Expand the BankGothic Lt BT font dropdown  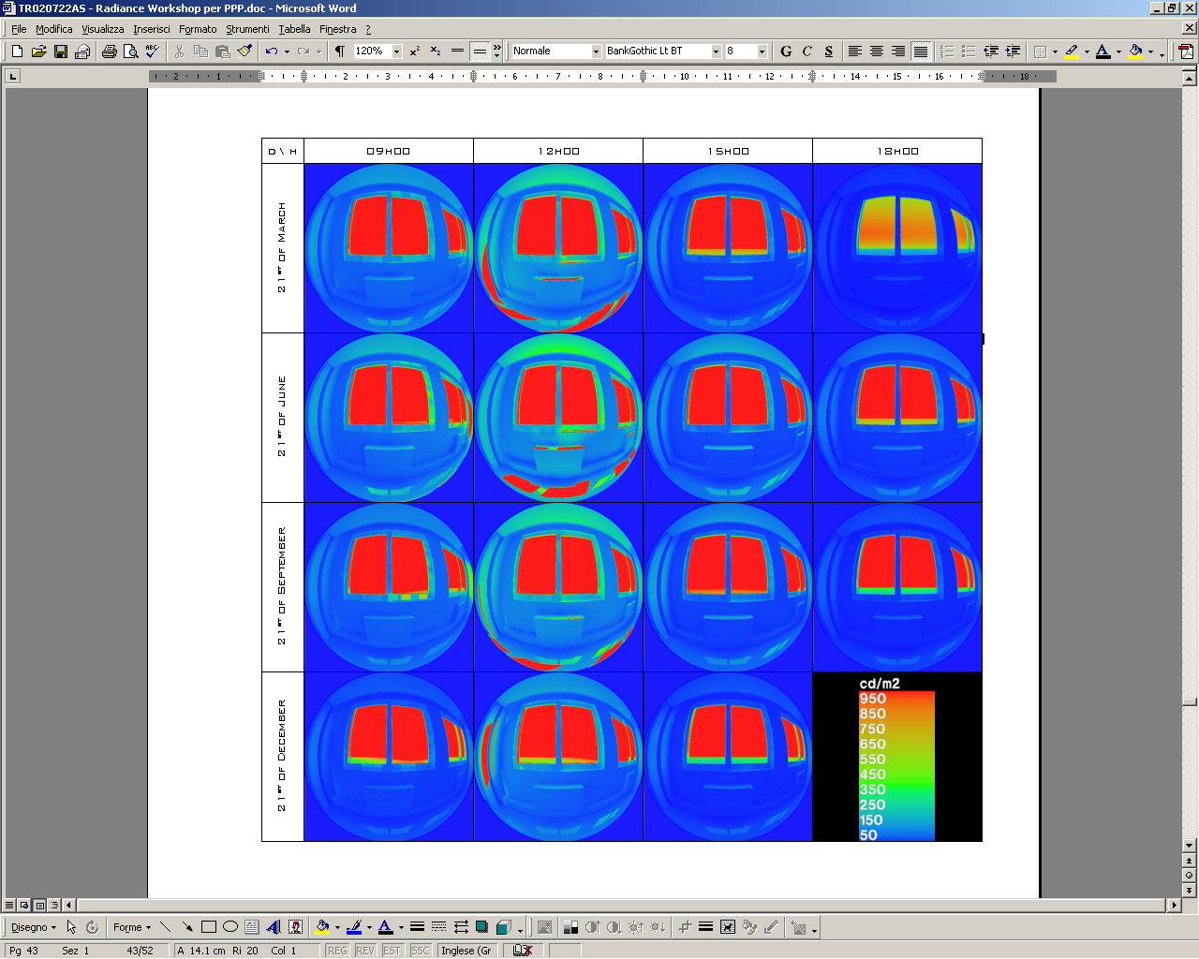point(716,52)
